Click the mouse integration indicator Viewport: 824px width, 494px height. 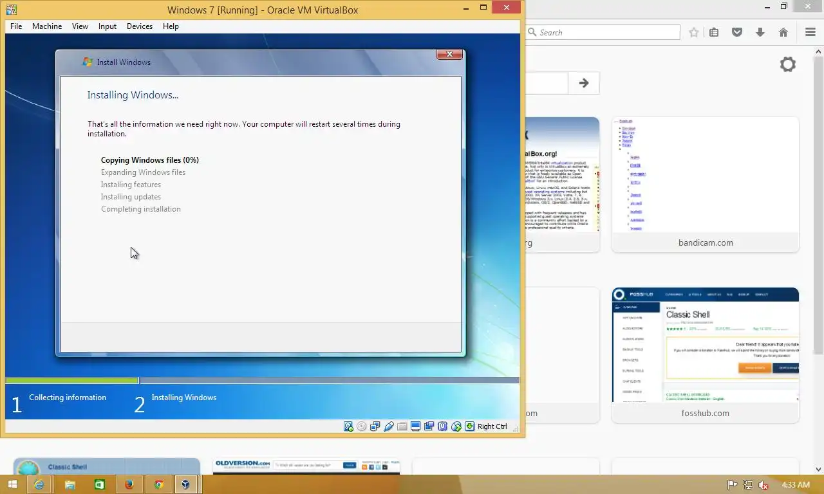pos(456,426)
